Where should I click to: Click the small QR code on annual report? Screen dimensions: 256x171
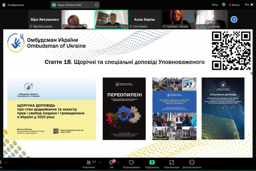pyautogui.click(x=56, y=131)
